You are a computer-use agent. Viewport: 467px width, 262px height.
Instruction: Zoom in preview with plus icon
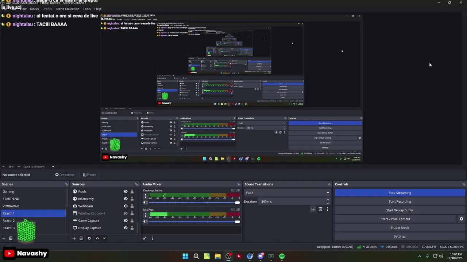(x=19, y=167)
